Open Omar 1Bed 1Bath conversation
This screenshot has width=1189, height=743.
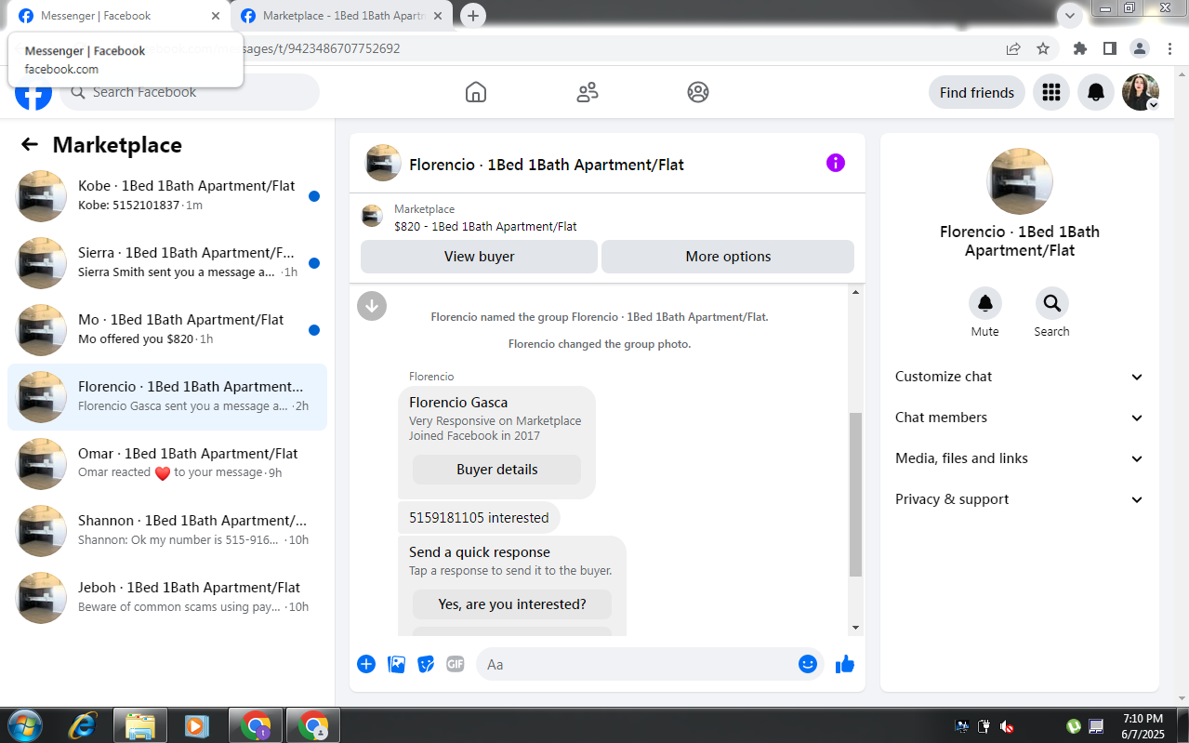click(x=167, y=463)
